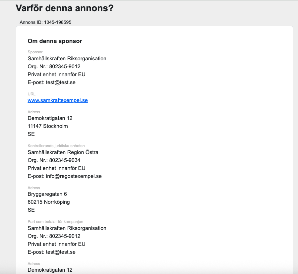Click the "Om denna sponsor" heading
This screenshot has width=298, height=274.
[55, 41]
